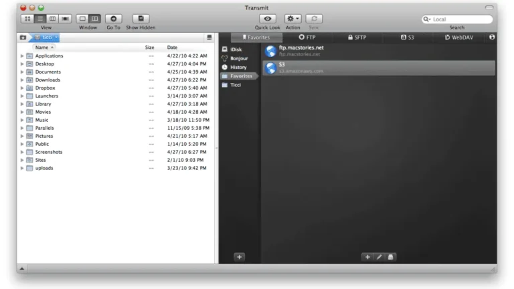Open search scope magnifier dropdown

(427, 19)
